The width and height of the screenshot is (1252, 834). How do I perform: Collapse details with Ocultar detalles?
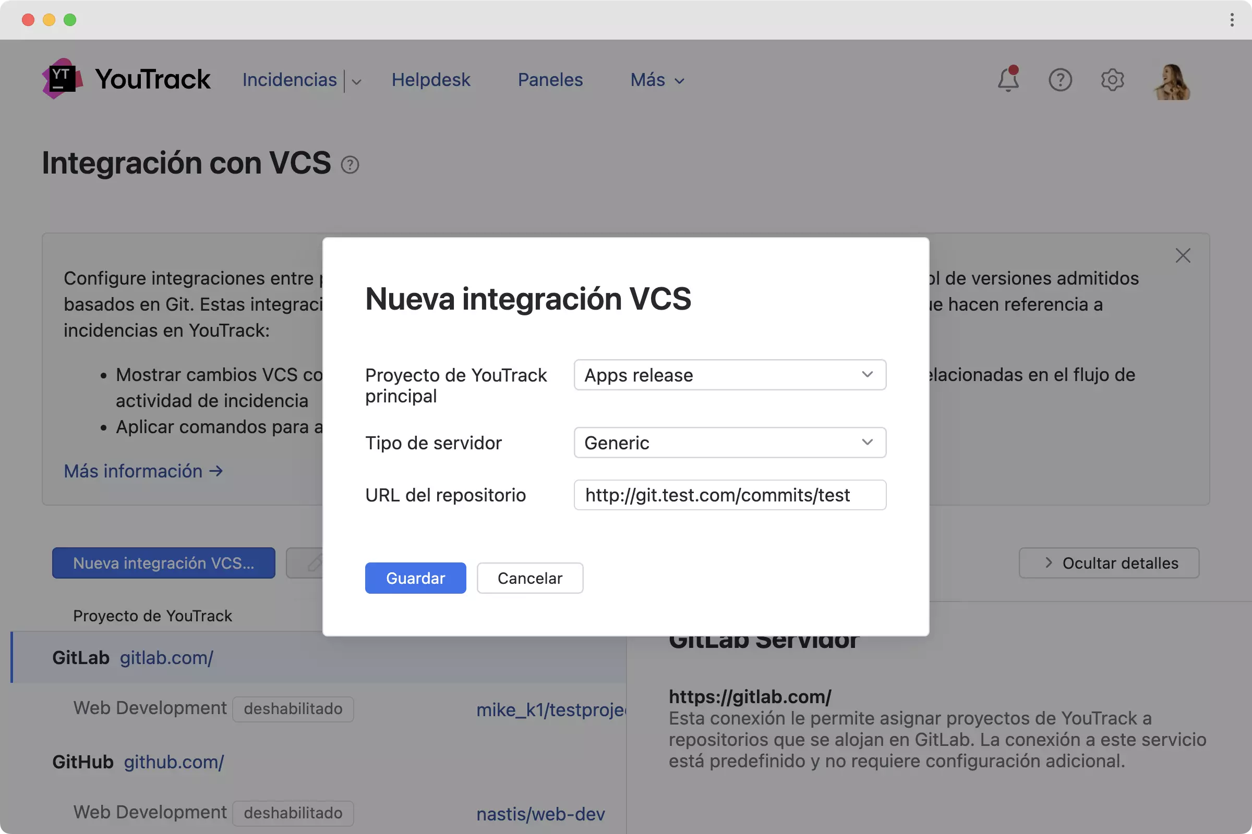click(1109, 563)
